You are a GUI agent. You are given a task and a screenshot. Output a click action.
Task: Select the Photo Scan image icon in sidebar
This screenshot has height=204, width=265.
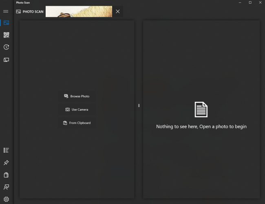tap(6, 23)
